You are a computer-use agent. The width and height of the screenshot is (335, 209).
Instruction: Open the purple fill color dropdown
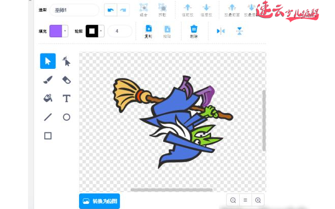click(59, 31)
